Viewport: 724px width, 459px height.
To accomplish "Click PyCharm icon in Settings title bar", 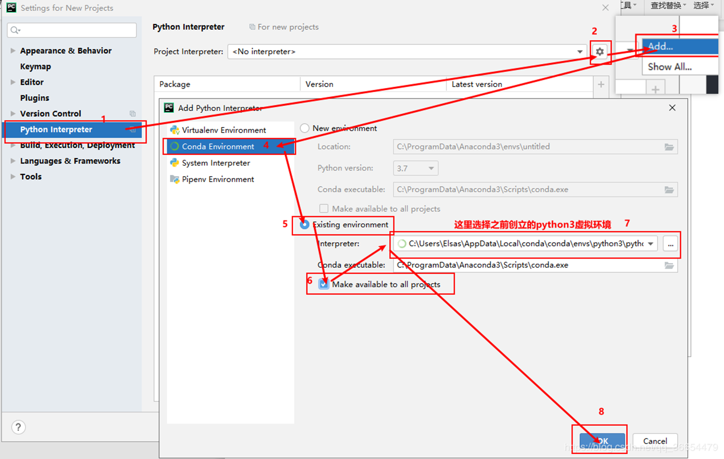I will click(x=11, y=8).
